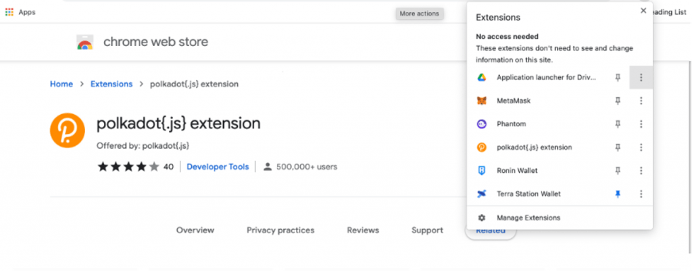692x271 pixels.
Task: Switch to the Privacy practices tab
Action: (280, 230)
